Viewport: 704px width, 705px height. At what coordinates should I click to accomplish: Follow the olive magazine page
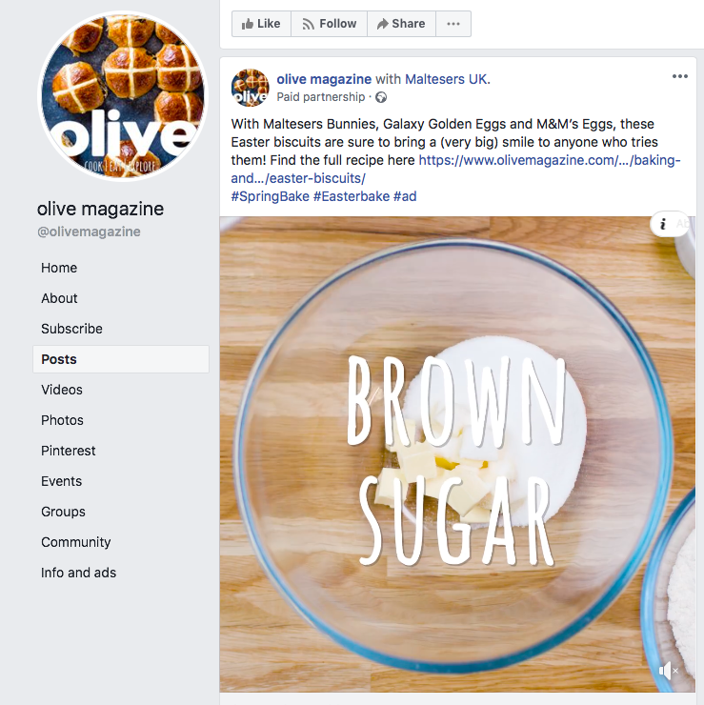[329, 24]
